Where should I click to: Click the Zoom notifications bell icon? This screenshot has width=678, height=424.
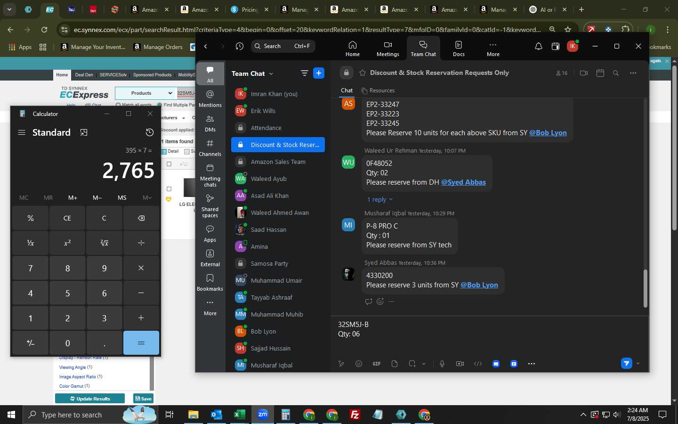coord(538,46)
